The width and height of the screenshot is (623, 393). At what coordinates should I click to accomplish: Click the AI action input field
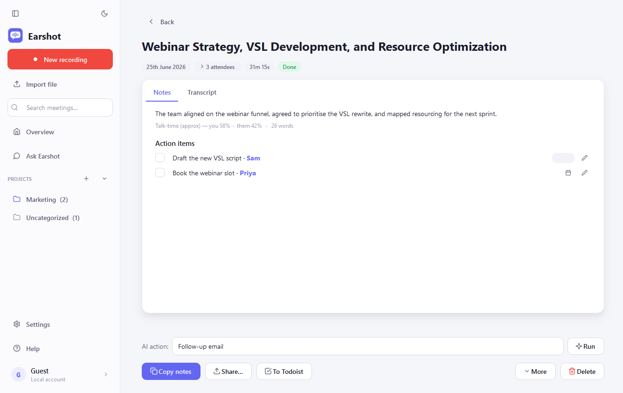[x=367, y=346]
